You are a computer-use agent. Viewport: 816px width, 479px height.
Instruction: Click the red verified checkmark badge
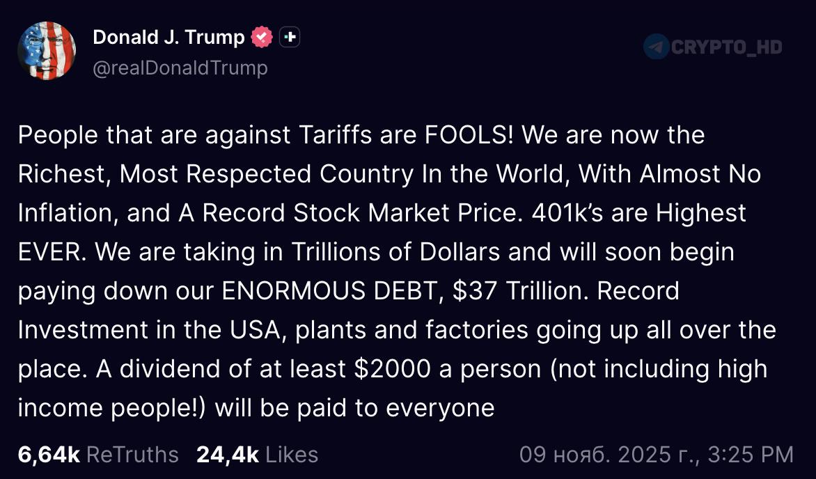(x=262, y=37)
